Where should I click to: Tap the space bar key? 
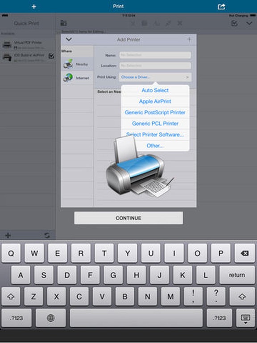(136, 318)
